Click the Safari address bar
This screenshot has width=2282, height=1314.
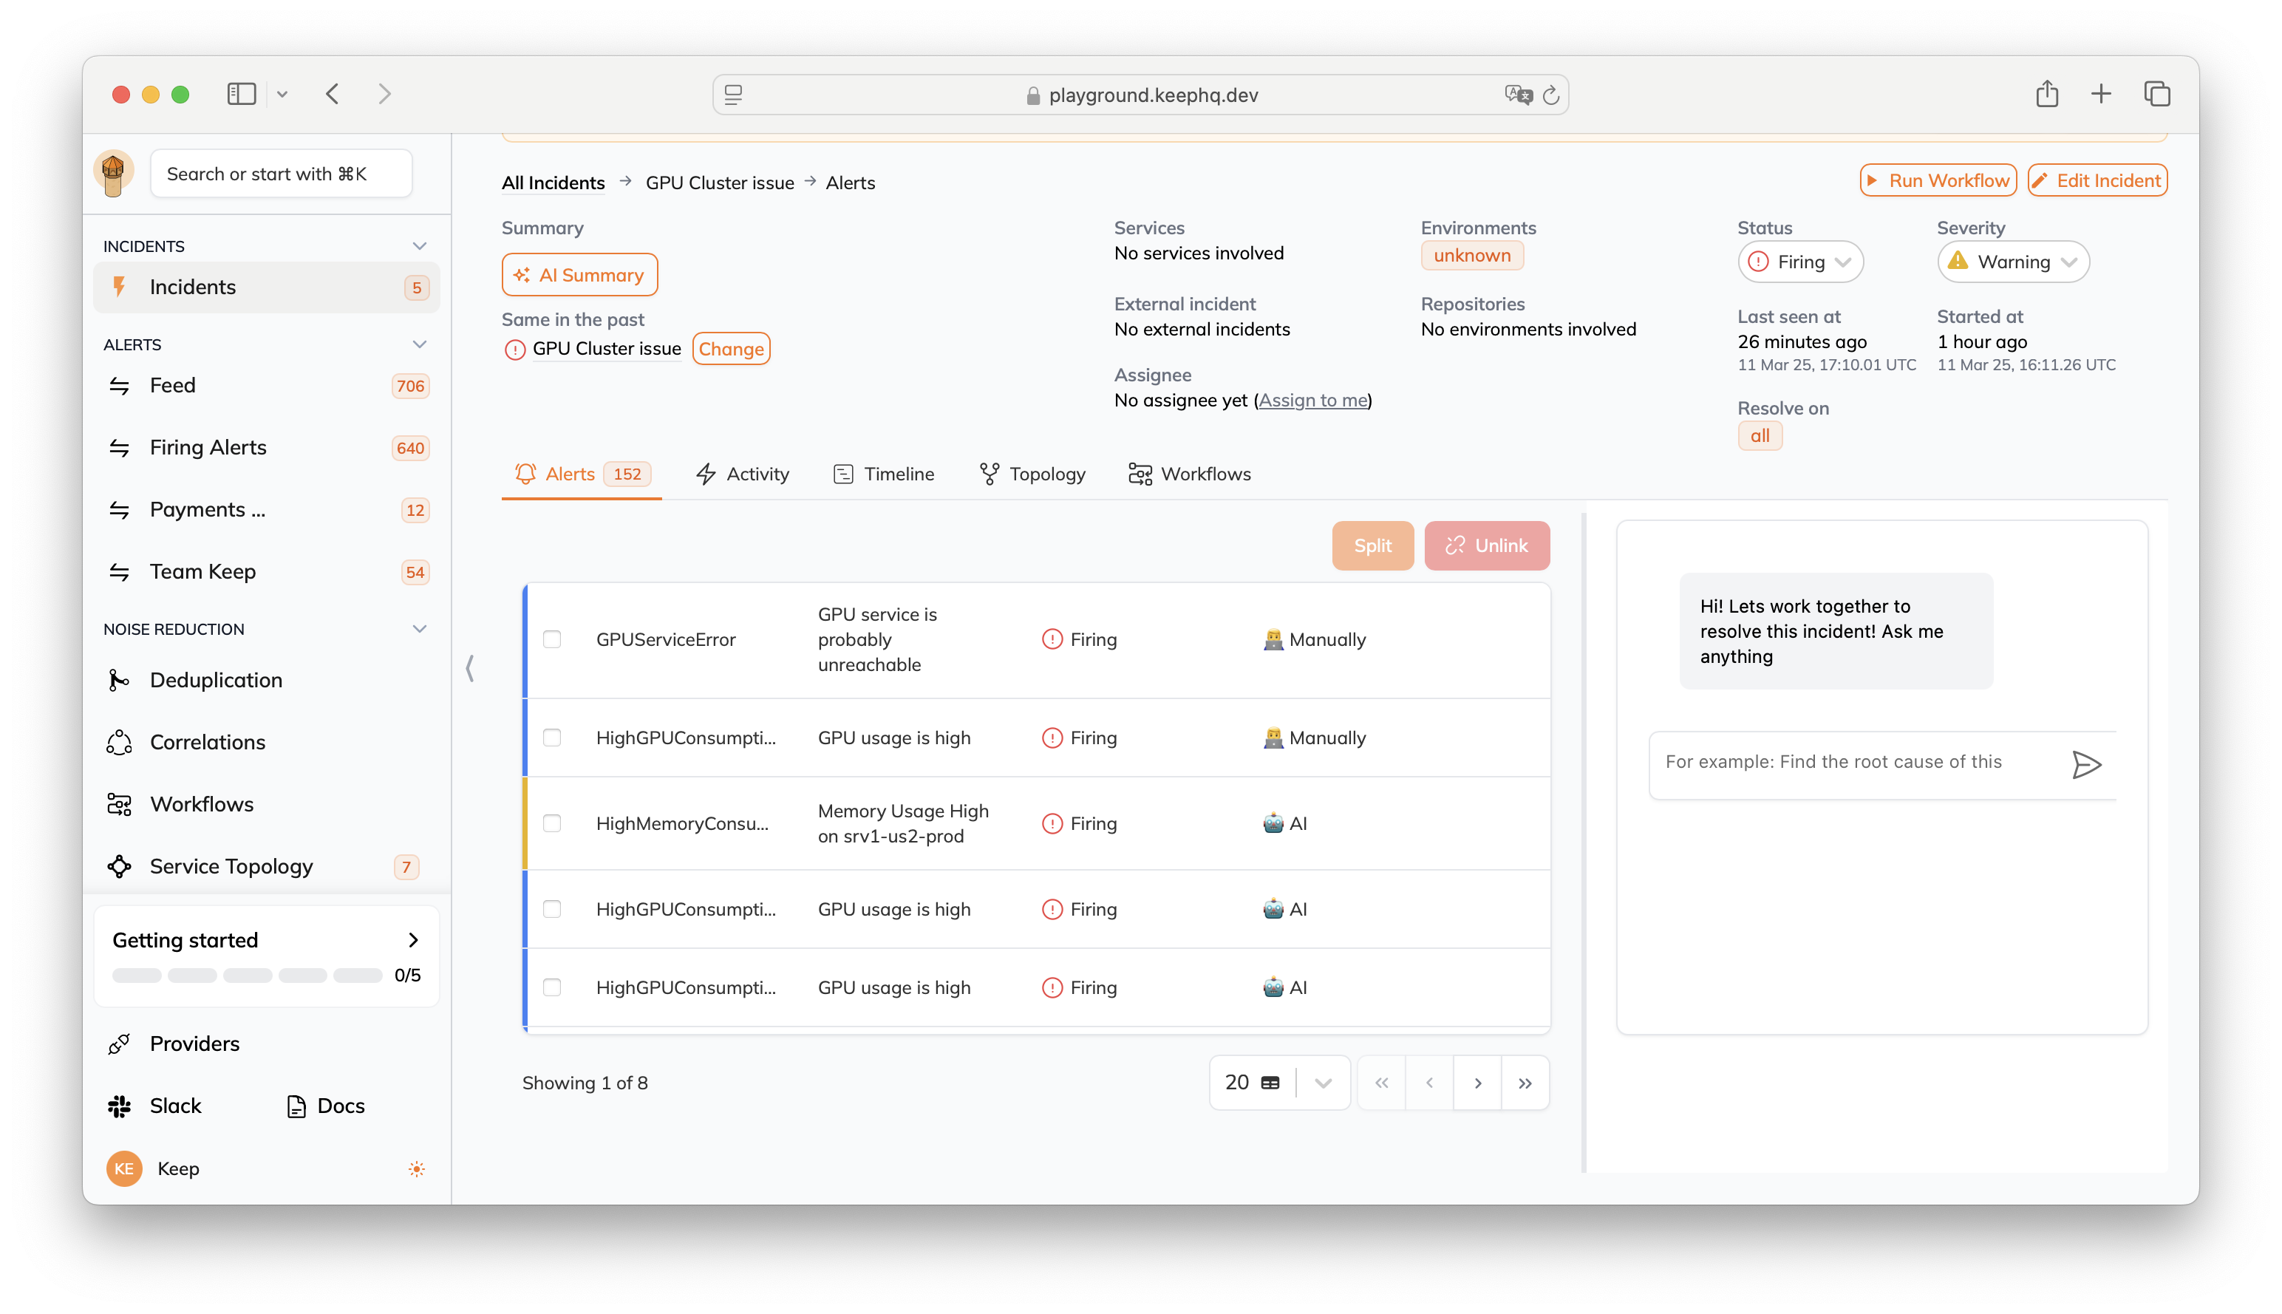click(1140, 95)
